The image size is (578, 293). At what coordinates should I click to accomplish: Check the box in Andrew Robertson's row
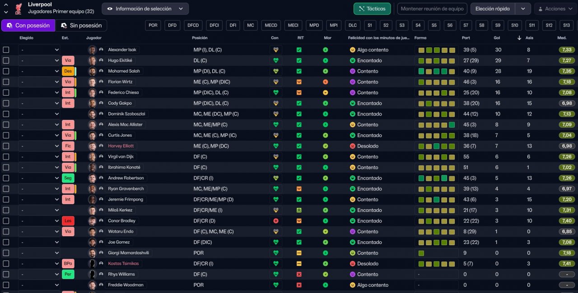[6, 178]
